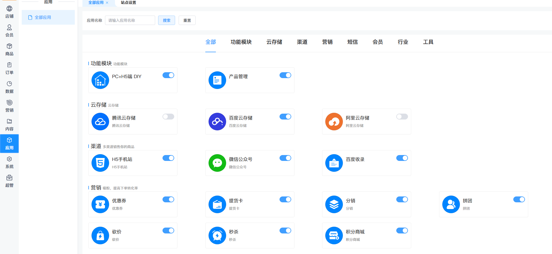
Task: Click the 产品管理 app icon
Action: (217, 80)
